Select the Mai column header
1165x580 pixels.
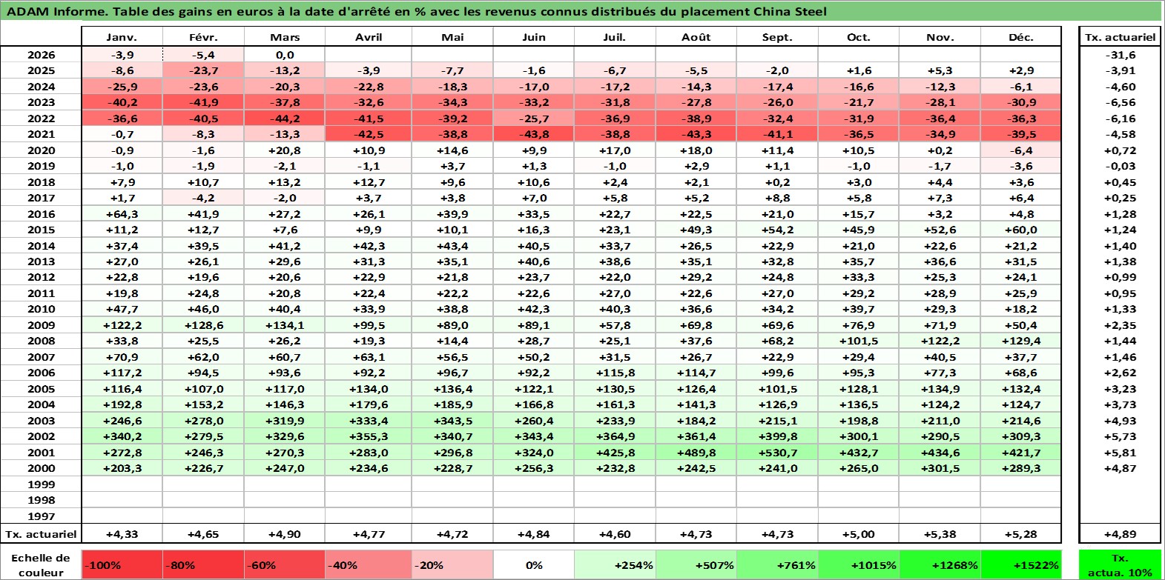pyautogui.click(x=452, y=37)
